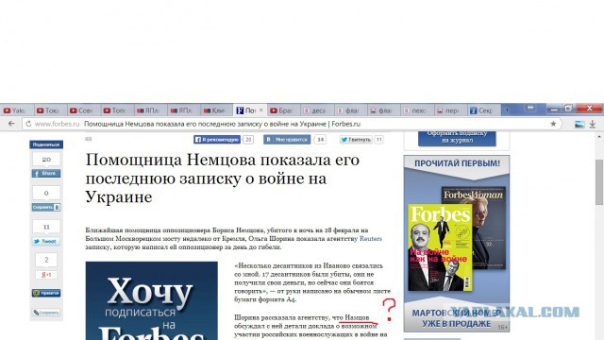Switch to the first ЯПл tab

point(150,110)
